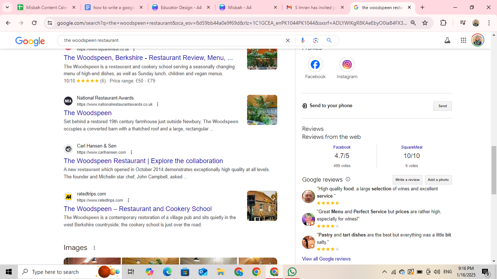Click the Windows taskbar search box
Viewport: 497px width, 279px height.
pos(70,272)
